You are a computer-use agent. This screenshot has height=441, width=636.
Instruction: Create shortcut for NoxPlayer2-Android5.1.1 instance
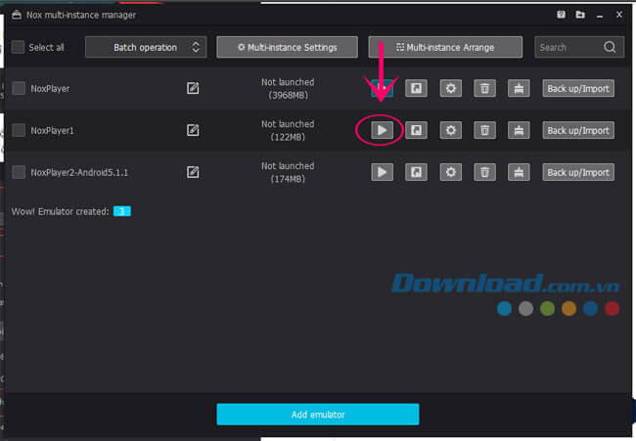pyautogui.click(x=416, y=172)
